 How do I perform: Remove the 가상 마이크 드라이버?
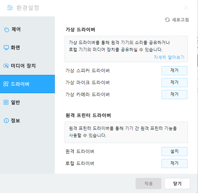tap(174, 83)
